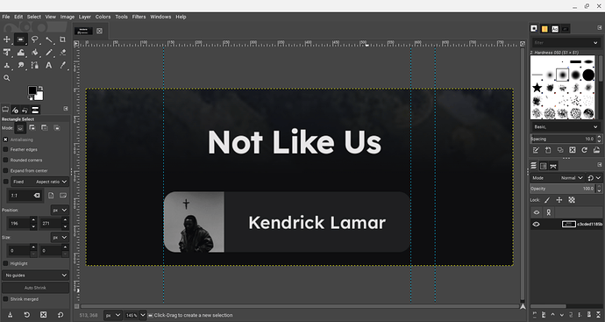605x322 pixels.
Task: Open the zoom level 145% dropdown
Action: (x=142, y=315)
